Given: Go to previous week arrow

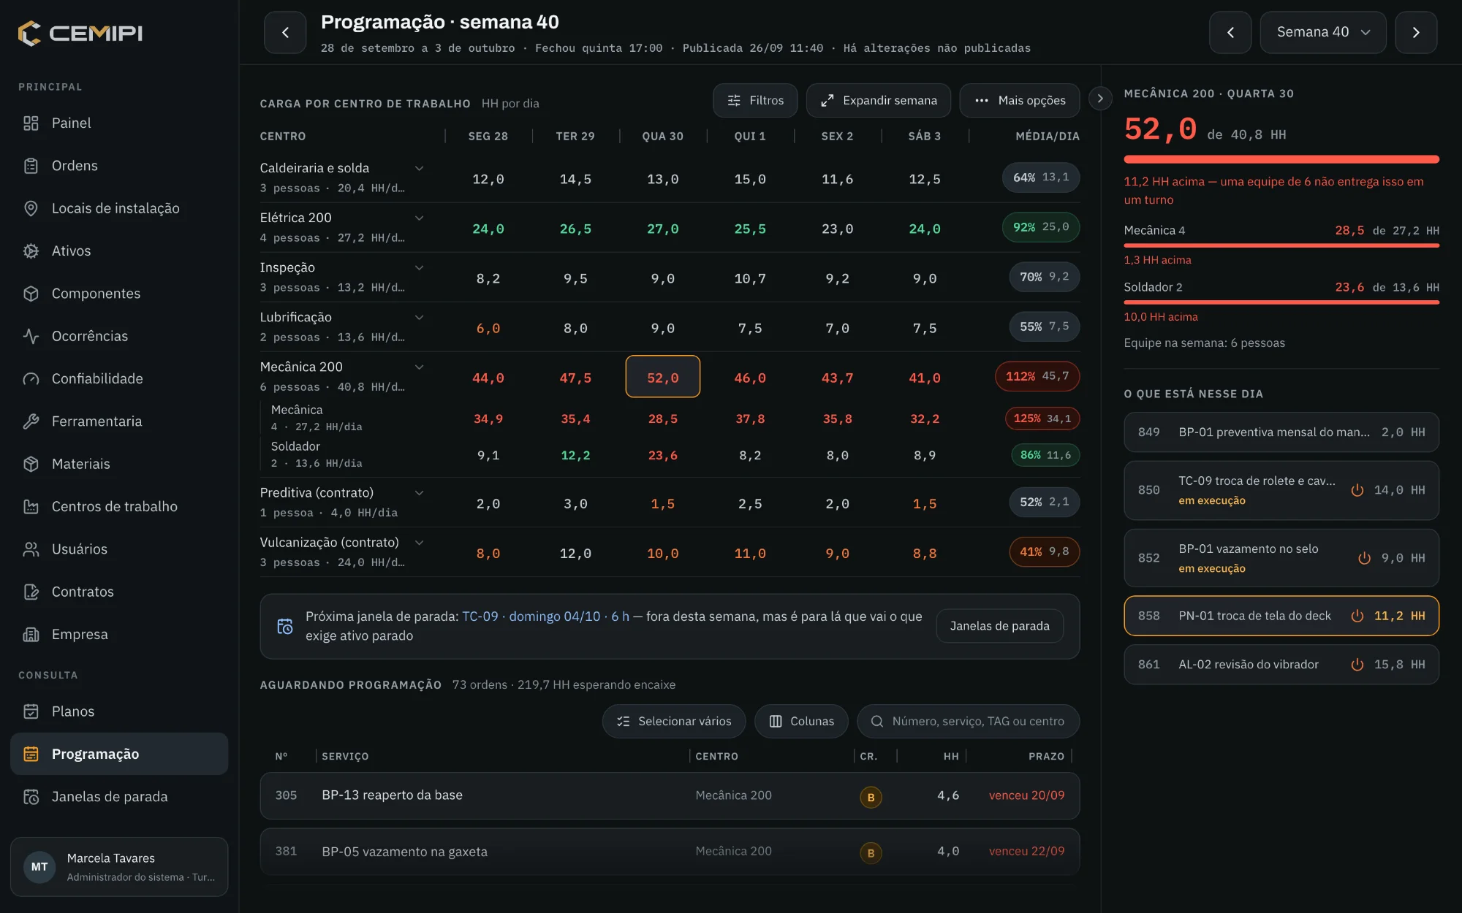Looking at the screenshot, I should click(1230, 32).
